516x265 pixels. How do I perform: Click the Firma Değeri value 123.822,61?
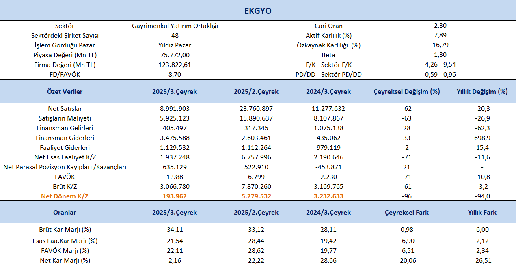175,65
